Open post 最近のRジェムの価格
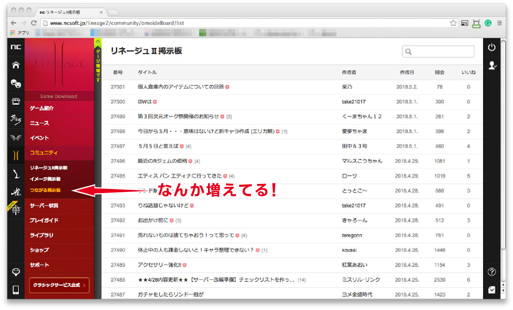Image resolution: width=513 pixels, height=310 pixels. pyautogui.click(x=162, y=161)
